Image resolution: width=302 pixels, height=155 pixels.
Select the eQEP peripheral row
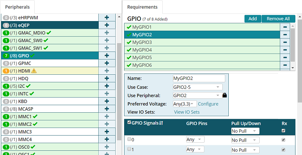[x=50, y=25]
